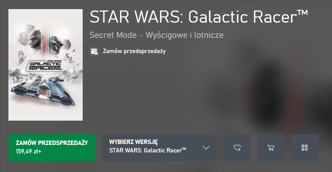Screen dimensions: 332x172
Task: Add game to wishlist with heart icon
Action: click(x=237, y=148)
